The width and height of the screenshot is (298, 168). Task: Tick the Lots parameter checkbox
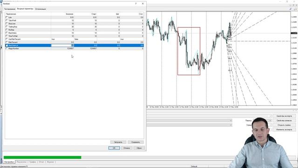click(x=7, y=17)
